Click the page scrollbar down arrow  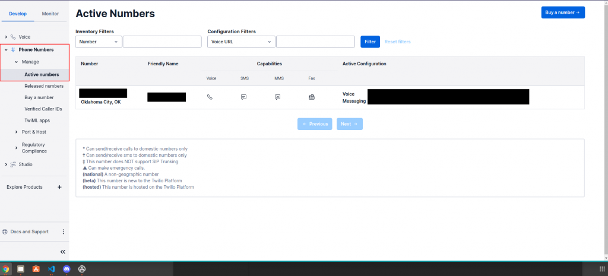605,258
